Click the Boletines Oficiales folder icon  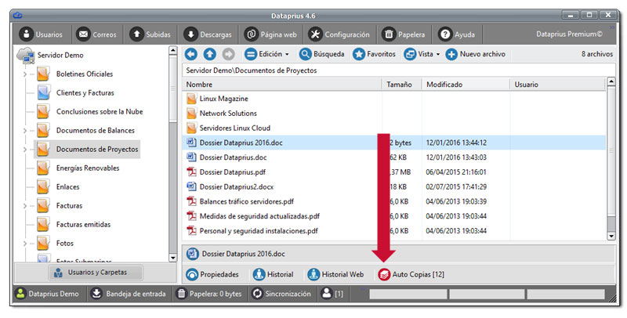[x=43, y=74]
